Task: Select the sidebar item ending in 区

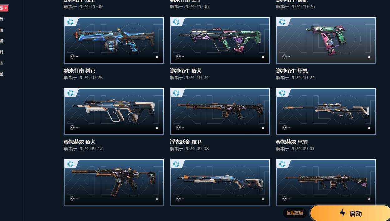Action: coord(2,63)
